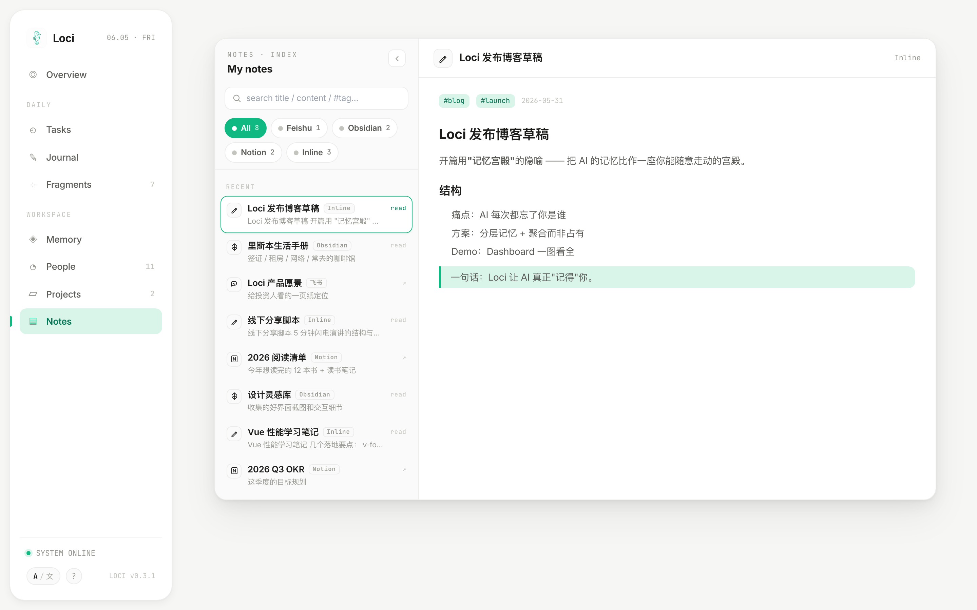The height and width of the screenshot is (610, 977).
Task: Click the #blog tag
Action: point(454,101)
